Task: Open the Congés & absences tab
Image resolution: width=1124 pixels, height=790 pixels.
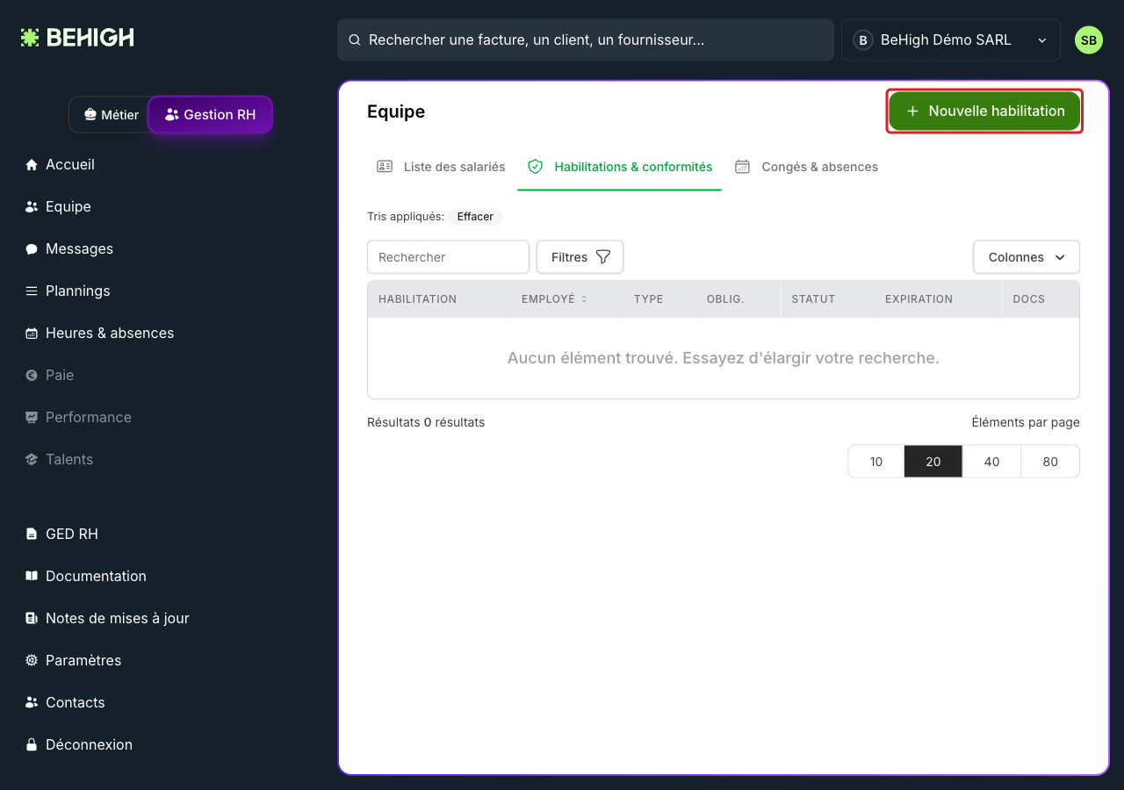Action: pos(807,167)
